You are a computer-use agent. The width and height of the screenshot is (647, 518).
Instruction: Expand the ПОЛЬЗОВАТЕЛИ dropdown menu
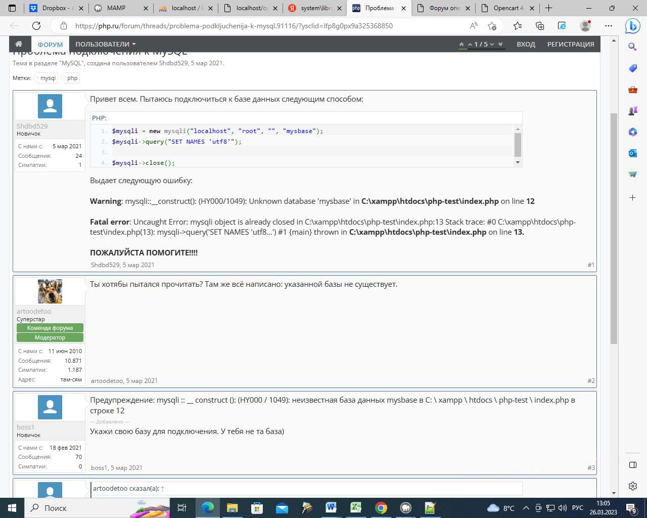tap(106, 44)
